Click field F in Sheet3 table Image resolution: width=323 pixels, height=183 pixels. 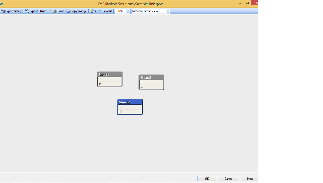pyautogui.click(x=151, y=82)
